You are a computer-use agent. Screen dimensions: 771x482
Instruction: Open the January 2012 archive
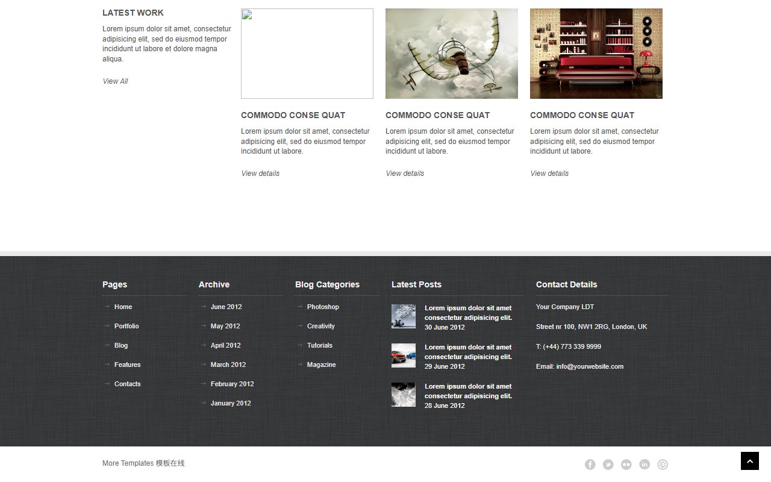231,403
